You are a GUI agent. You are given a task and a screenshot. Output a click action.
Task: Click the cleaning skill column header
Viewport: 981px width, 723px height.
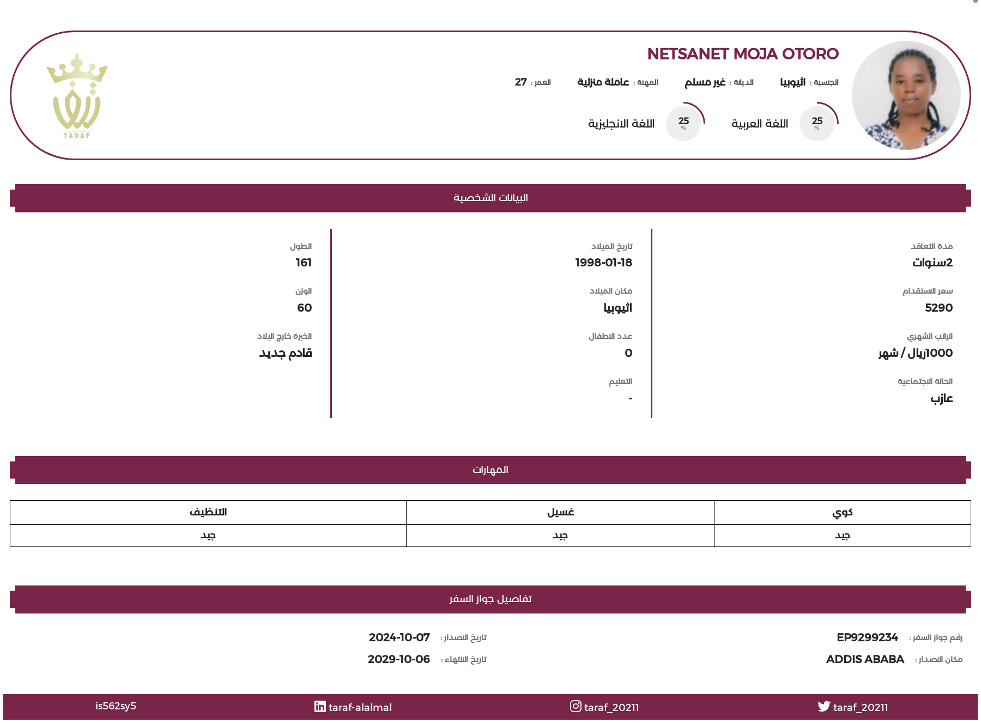[x=208, y=512]
